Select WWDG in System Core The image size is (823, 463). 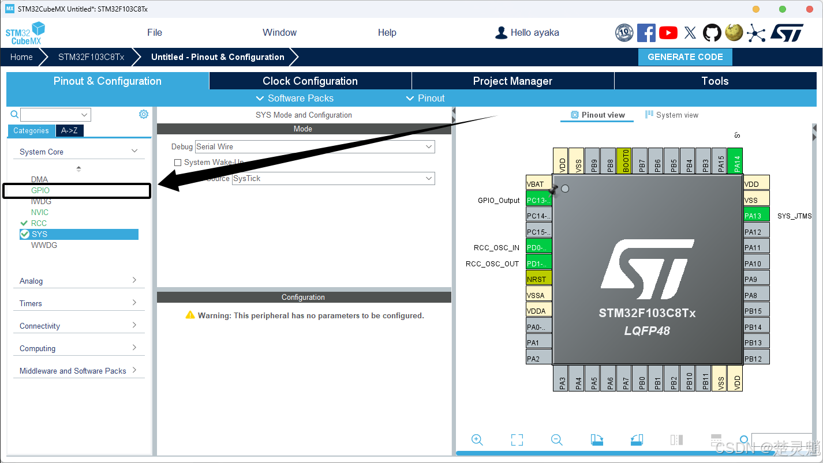click(x=44, y=245)
